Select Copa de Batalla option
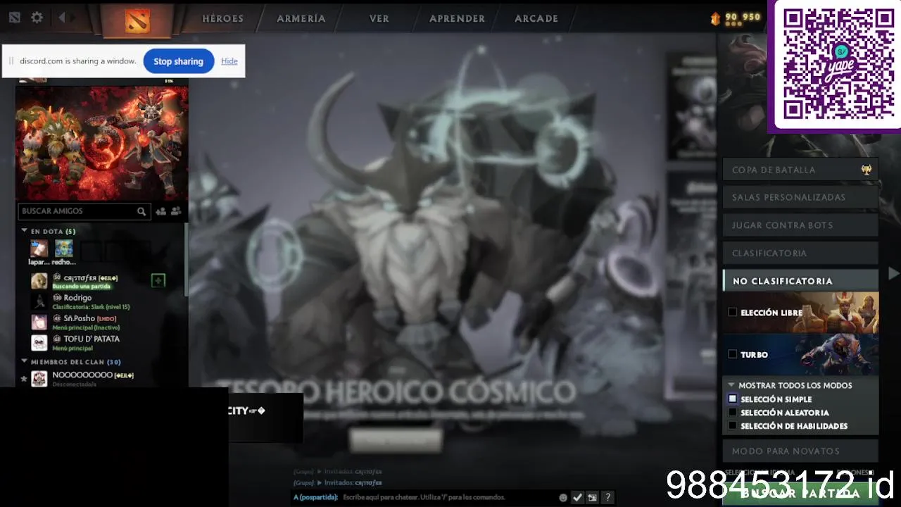The height and width of the screenshot is (507, 901). tap(801, 170)
